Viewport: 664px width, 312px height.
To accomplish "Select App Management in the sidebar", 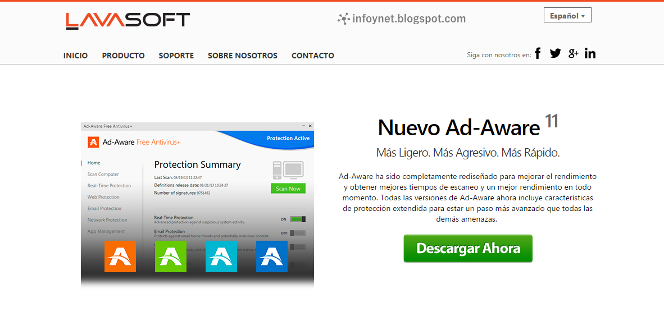I will coord(106,231).
